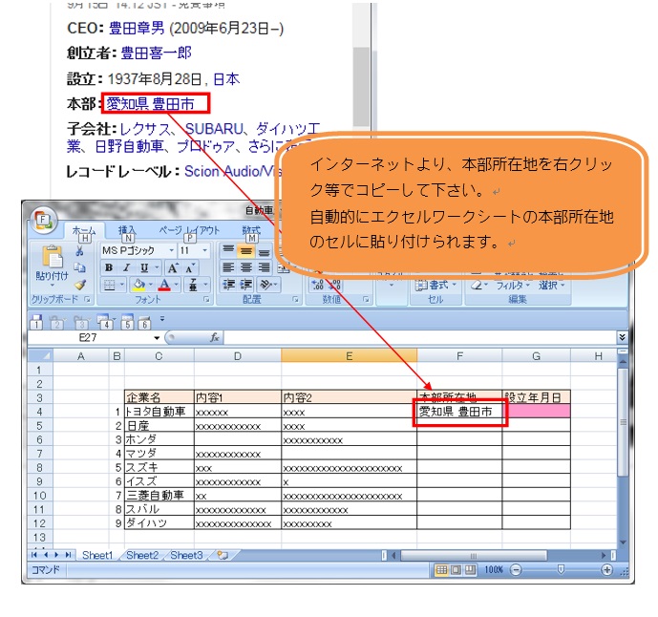Click the cell Borders icon
658x617 pixels.
(109, 285)
